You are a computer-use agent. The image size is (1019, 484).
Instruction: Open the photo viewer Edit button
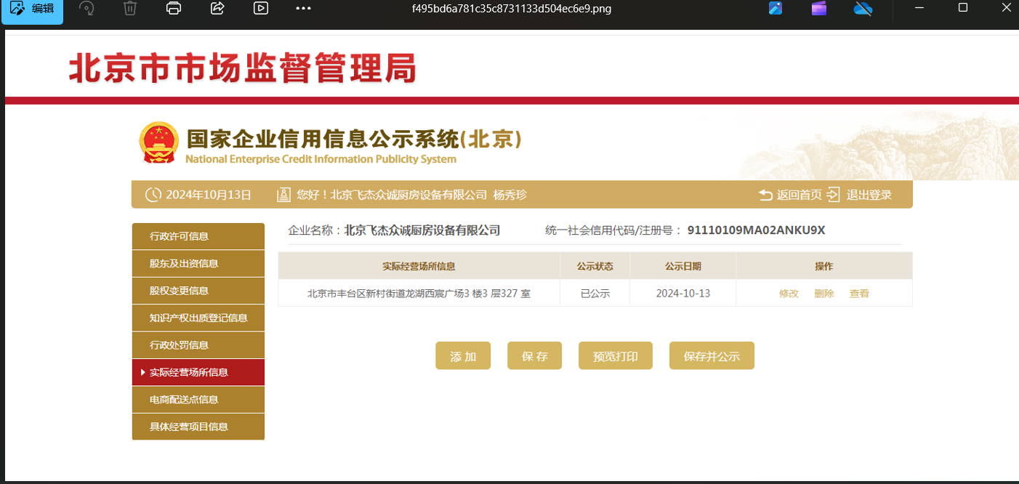[x=32, y=10]
